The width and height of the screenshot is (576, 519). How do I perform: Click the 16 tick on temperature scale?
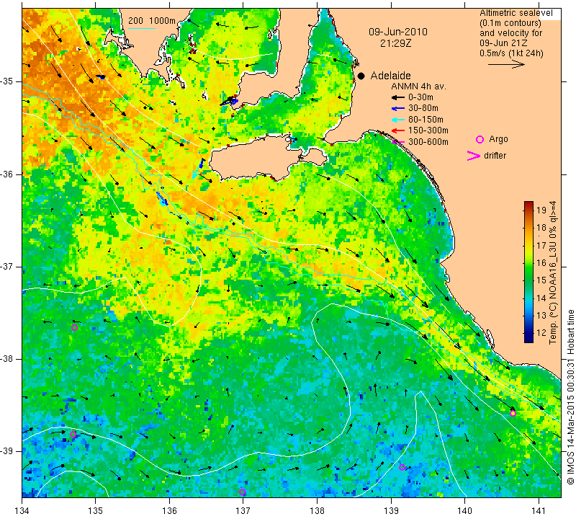click(x=541, y=262)
